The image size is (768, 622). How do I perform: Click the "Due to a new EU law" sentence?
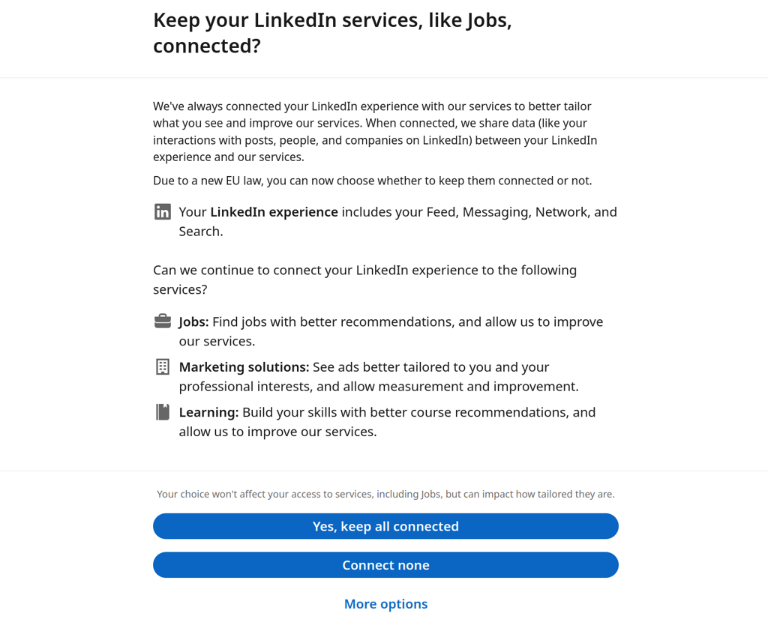coord(372,181)
